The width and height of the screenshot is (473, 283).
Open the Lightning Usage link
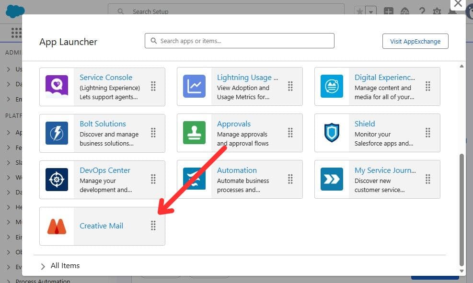pyautogui.click(x=248, y=78)
